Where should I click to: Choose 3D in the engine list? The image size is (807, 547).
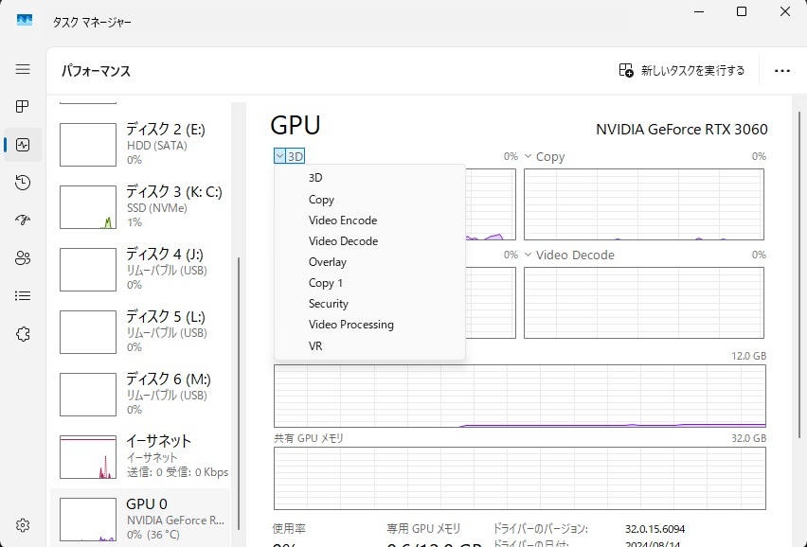[369, 178]
